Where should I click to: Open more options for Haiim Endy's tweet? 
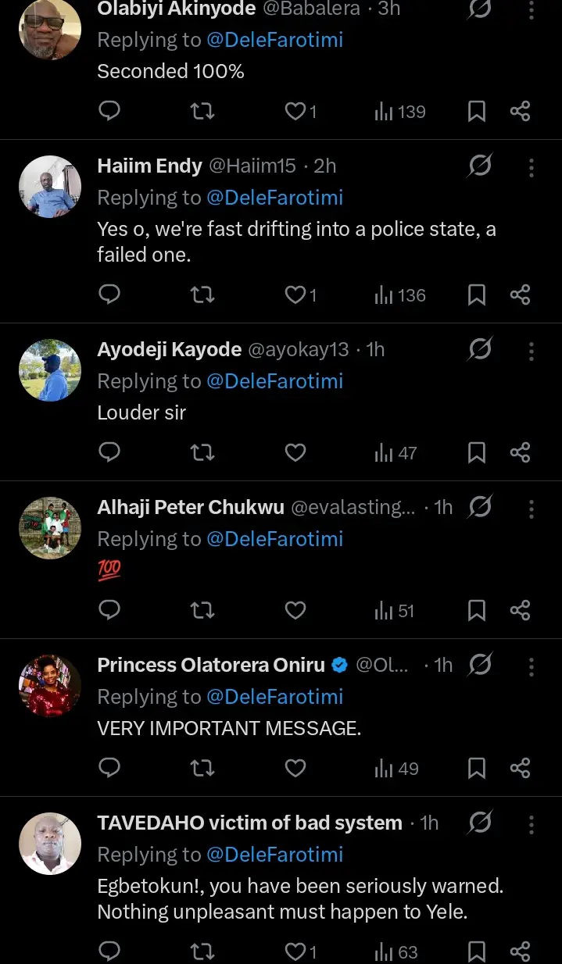coord(532,166)
